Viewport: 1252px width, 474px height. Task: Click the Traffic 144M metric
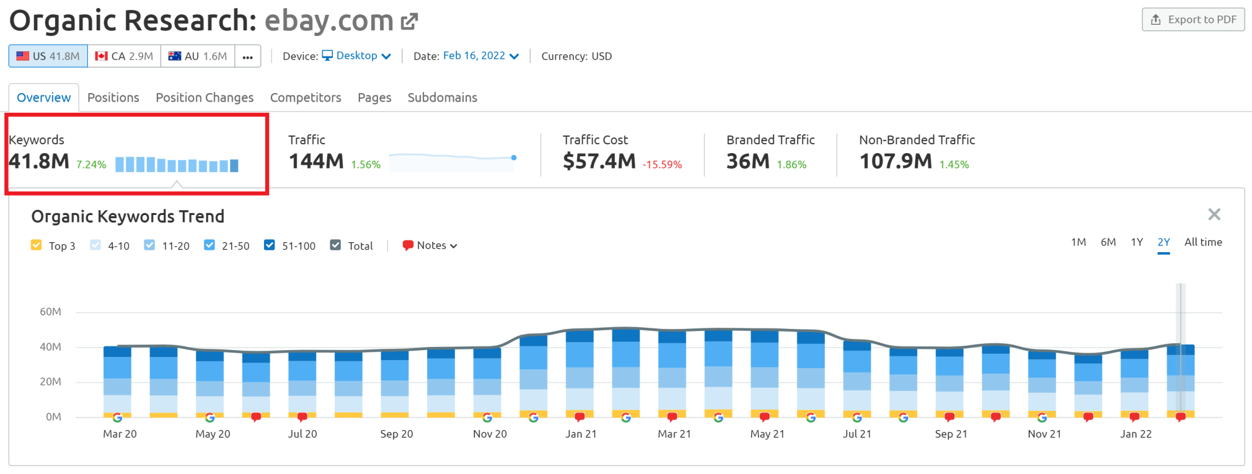coord(316,161)
